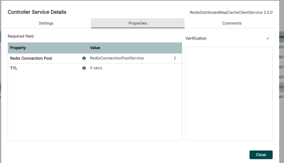The width and height of the screenshot is (284, 163).
Task: Select the Redis Connection Pool property name
Action: [x=31, y=58]
